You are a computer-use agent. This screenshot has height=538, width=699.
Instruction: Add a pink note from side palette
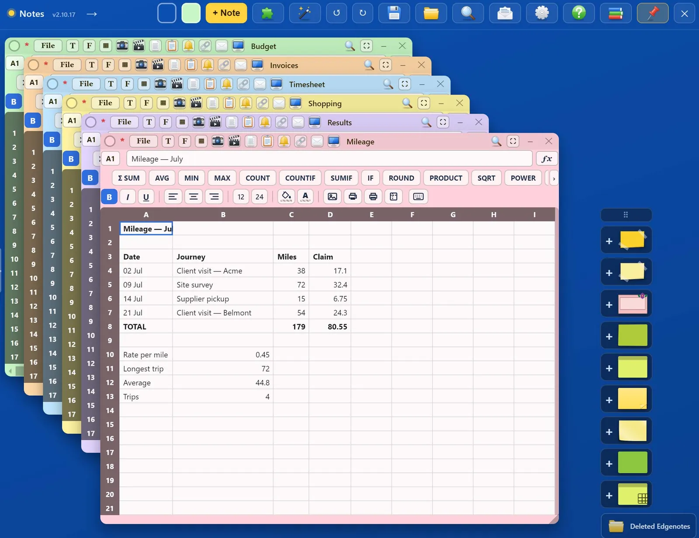coord(626,304)
